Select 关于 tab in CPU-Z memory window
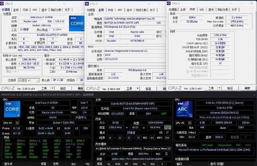257x166 pixels. (234, 10)
